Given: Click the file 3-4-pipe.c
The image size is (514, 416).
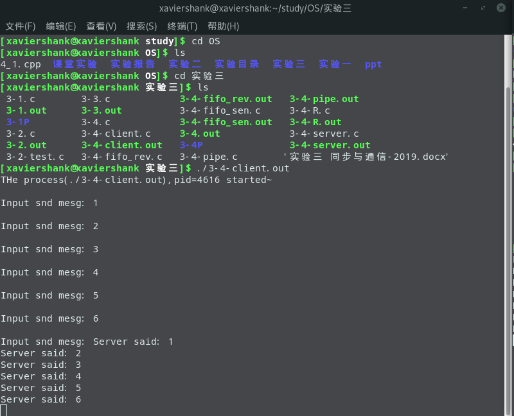Looking at the screenshot, I should coord(208,157).
